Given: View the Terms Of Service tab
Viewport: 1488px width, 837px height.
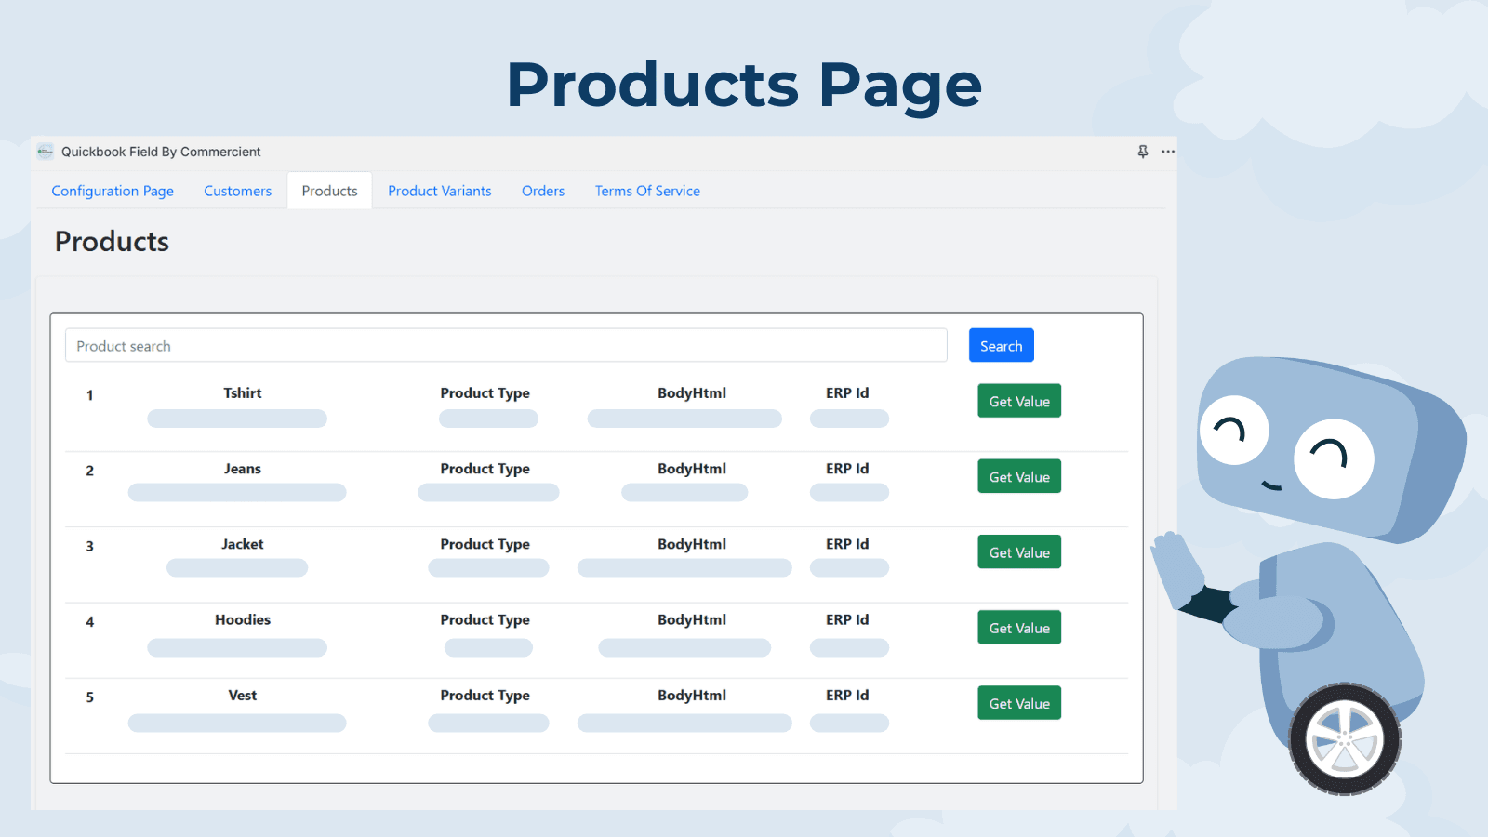Looking at the screenshot, I should [x=647, y=191].
